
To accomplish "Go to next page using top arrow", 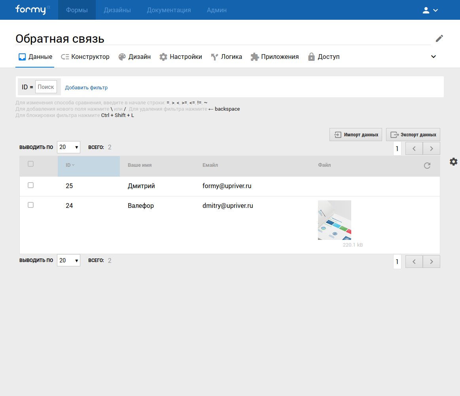I will (431, 149).
